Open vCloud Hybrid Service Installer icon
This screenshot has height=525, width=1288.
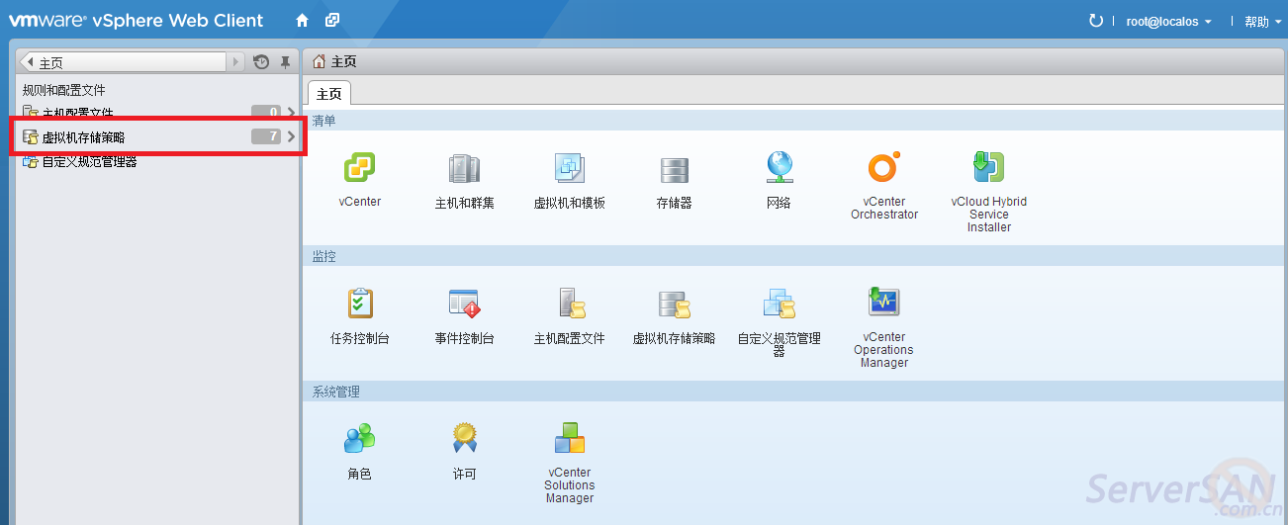988,168
